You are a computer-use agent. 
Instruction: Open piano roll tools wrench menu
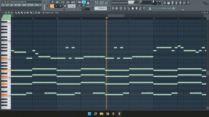click(x=6, y=13)
